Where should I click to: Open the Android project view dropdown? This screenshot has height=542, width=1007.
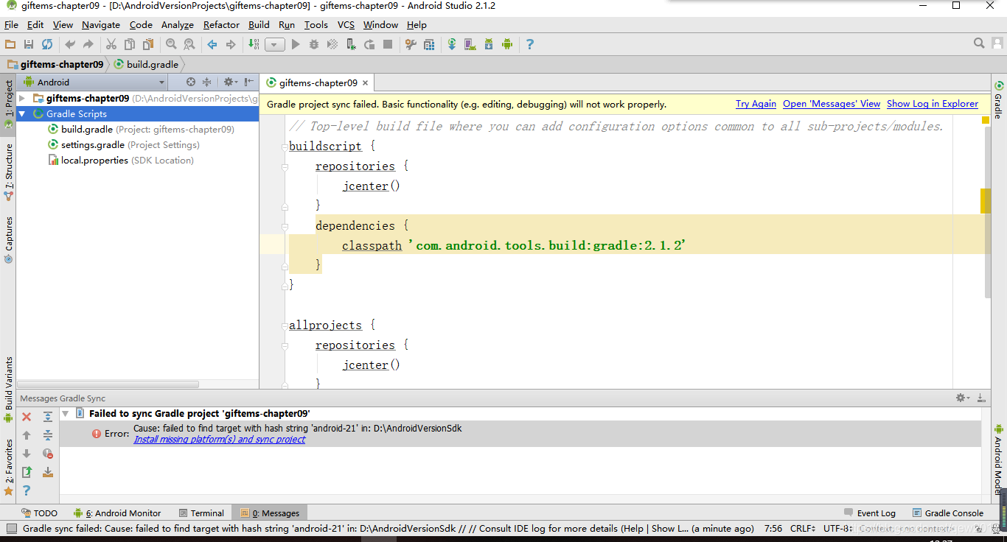point(94,82)
